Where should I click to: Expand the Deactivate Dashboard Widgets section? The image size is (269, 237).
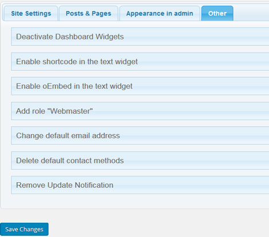140,37
